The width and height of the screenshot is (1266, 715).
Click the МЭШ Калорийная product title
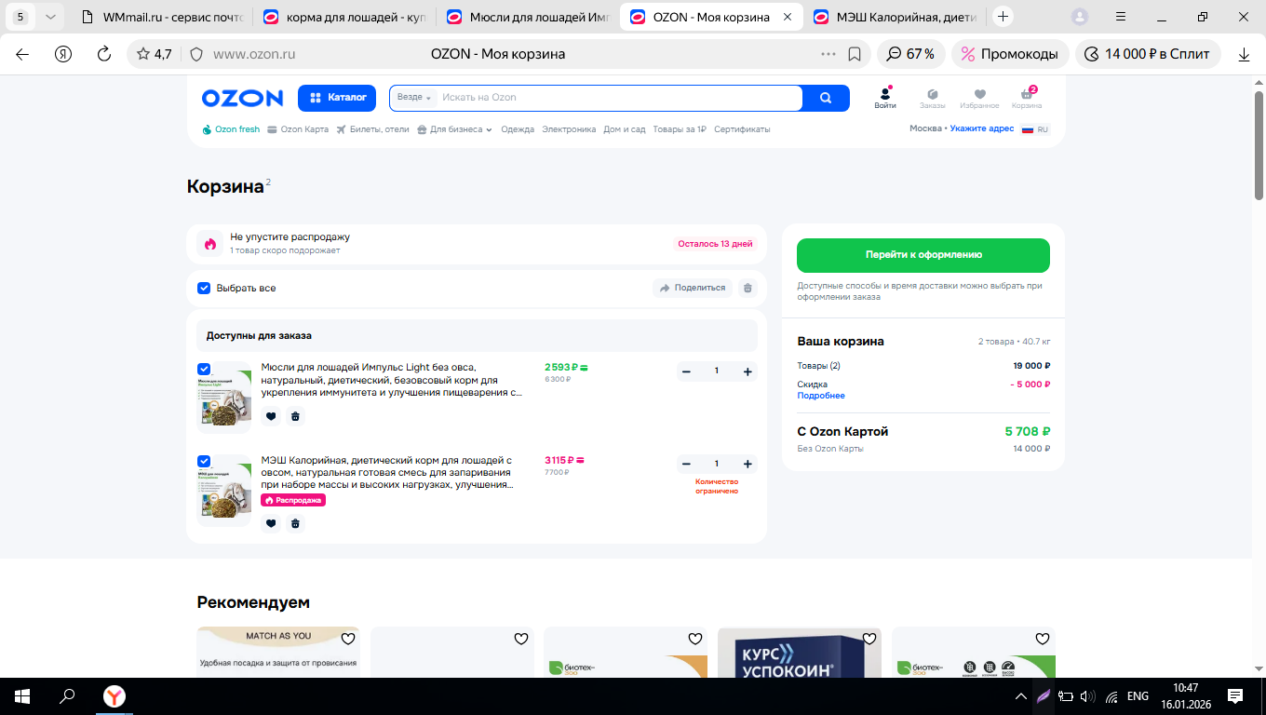(387, 472)
